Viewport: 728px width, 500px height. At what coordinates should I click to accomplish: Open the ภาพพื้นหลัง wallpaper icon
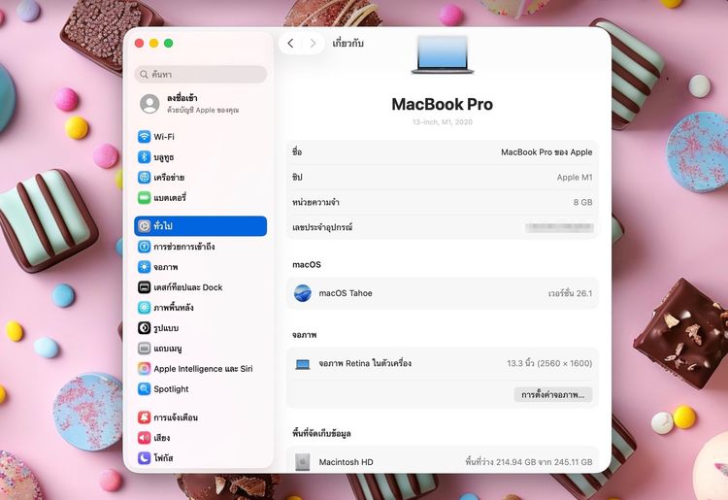pos(145,308)
